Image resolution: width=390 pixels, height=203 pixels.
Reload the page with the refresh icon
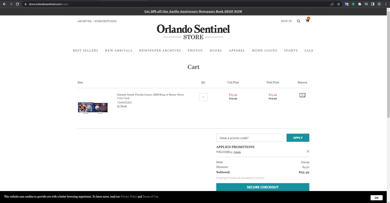(17, 4)
